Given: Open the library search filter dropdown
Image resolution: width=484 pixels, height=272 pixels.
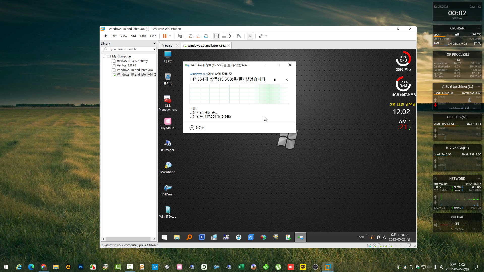Looking at the screenshot, I should (155, 49).
